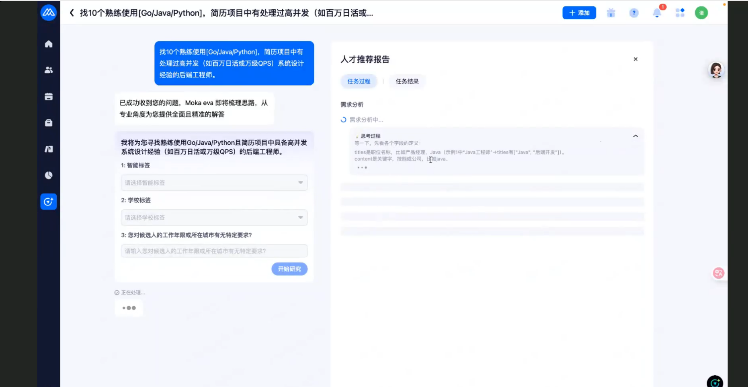Screen dimensions: 748x387
Task: Click the 人才推荐报告 heading
Action: pos(365,59)
